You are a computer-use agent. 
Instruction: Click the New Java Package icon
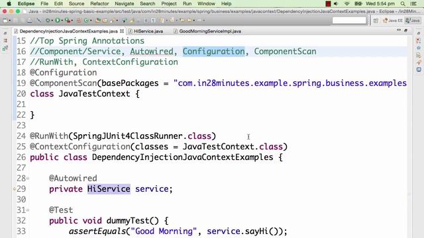coord(78,20)
